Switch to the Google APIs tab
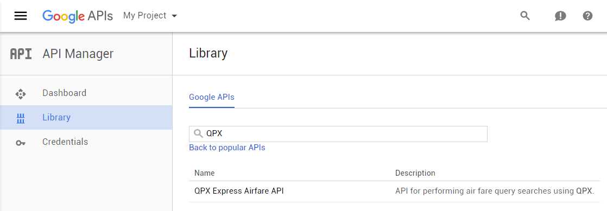607x211 pixels. [x=212, y=97]
